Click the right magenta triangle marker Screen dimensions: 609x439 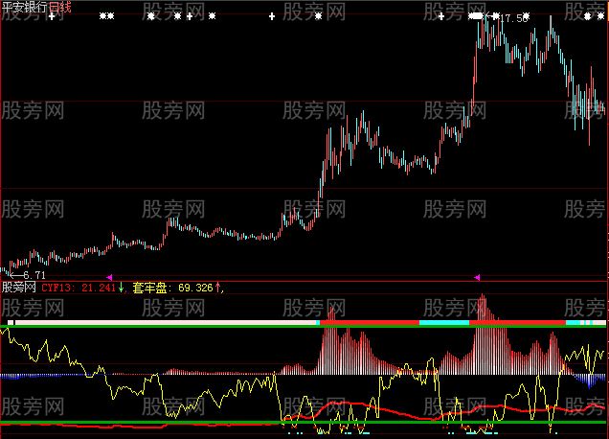pyautogui.click(x=476, y=277)
